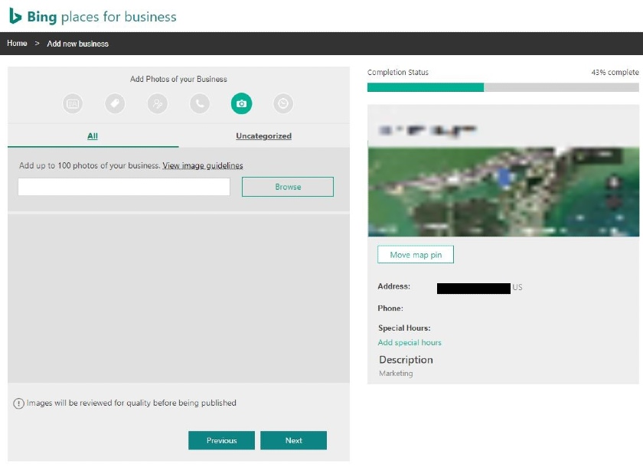
Task: Click the Bing logo icon
Action: click(15, 16)
